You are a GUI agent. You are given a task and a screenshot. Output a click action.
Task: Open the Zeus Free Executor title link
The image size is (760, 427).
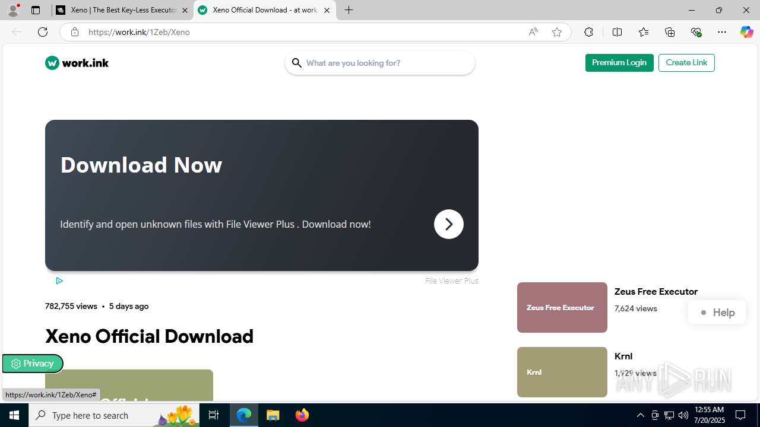pyautogui.click(x=656, y=292)
